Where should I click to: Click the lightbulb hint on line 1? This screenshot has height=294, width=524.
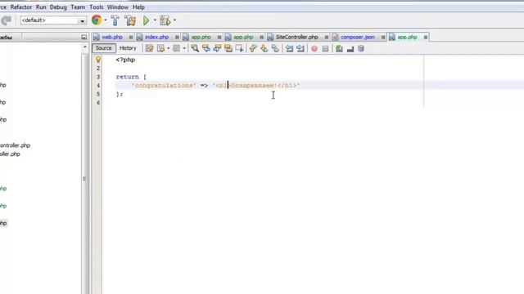(x=98, y=60)
